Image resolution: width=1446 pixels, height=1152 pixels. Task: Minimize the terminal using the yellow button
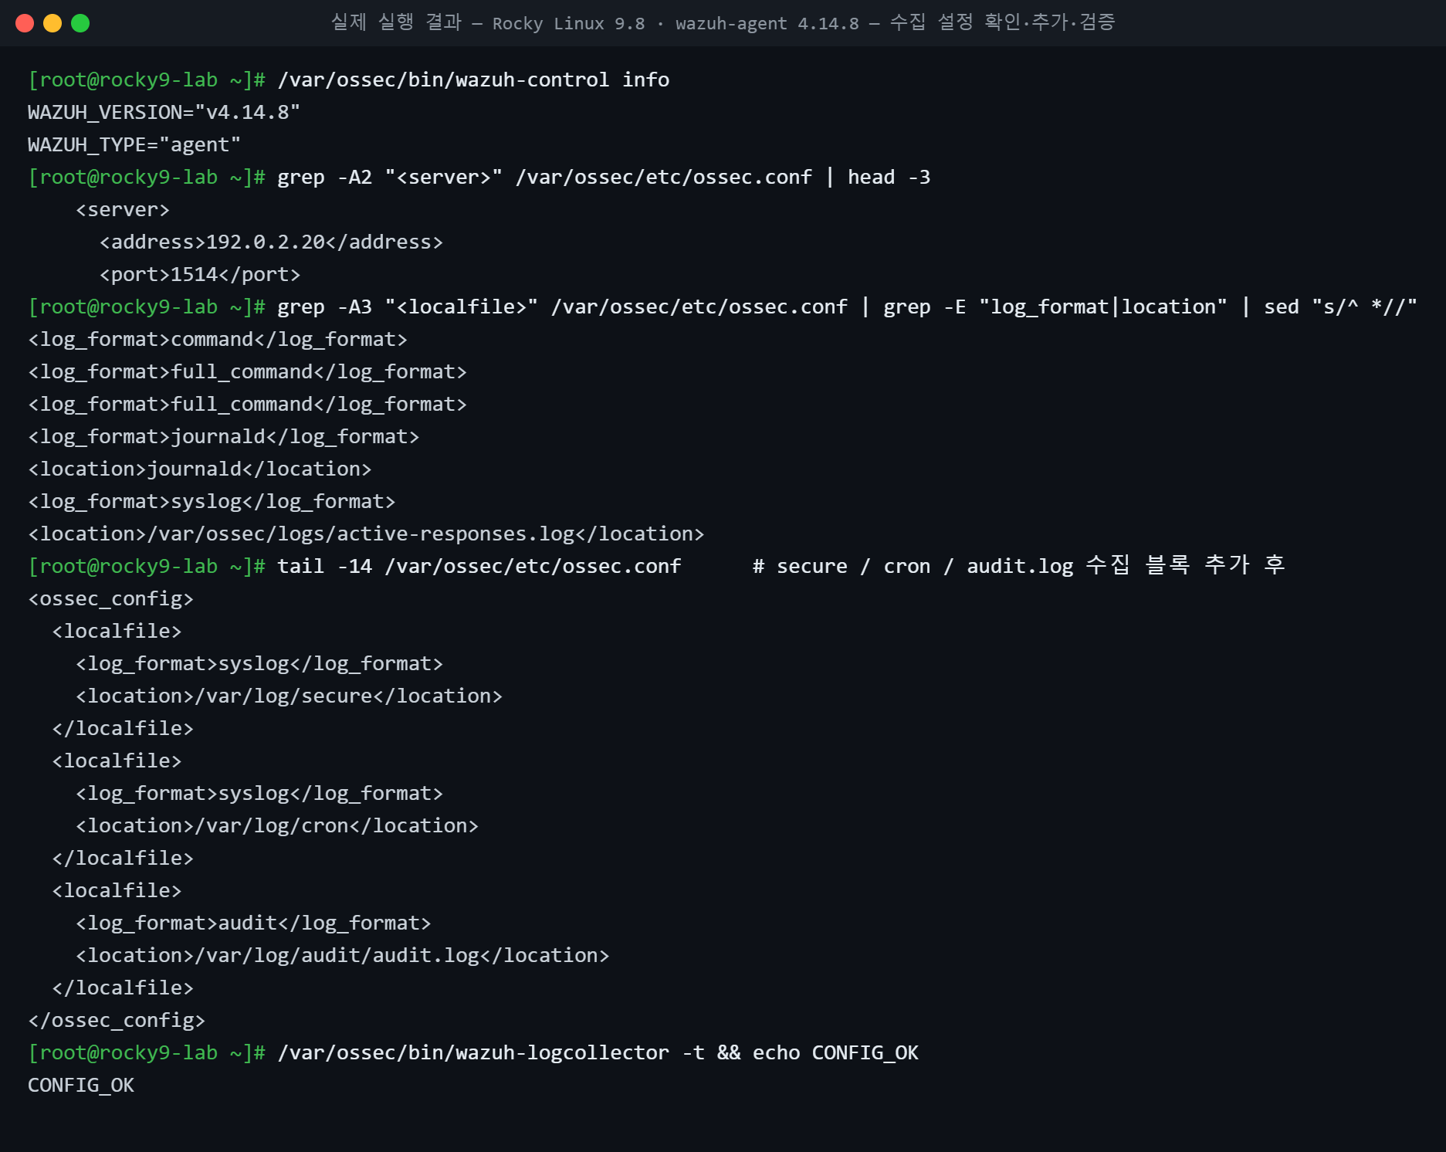[x=52, y=23]
